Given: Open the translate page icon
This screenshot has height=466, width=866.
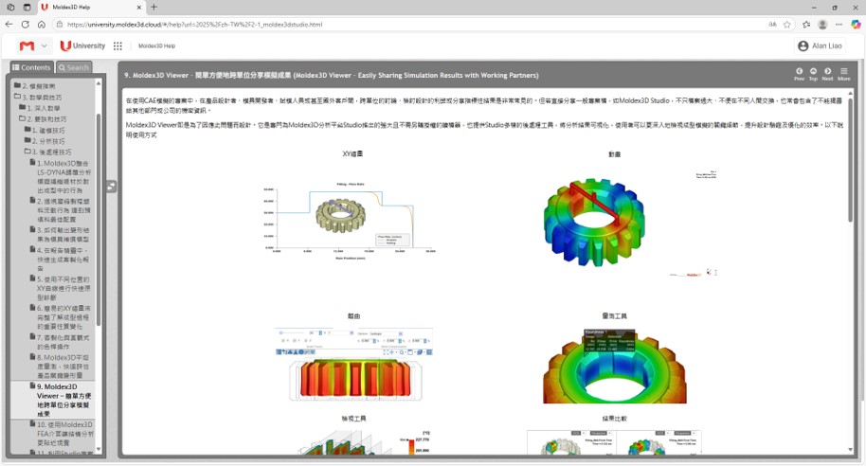Looking at the screenshot, I should [x=772, y=25].
